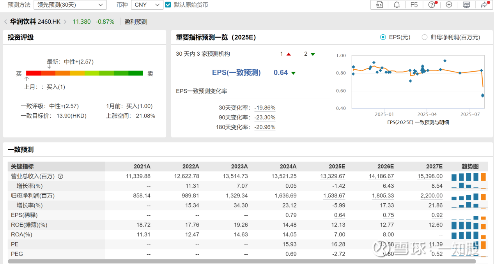Click the chevron right of 2460.HK
Screen dimensions: 494x264
click(65, 22)
